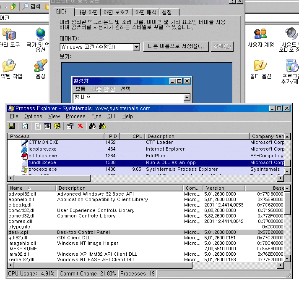Viewport: 299px width, 286px height.
Task: Select the advapi32.dll row
Action: (x=146, y=194)
